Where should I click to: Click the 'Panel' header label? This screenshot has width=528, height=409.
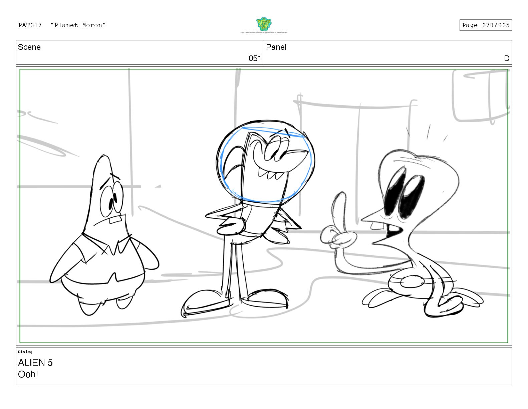pos(276,47)
